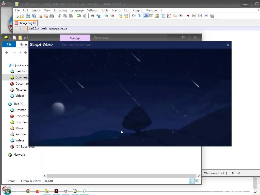Click the Playback macro icon

click(200, 16)
